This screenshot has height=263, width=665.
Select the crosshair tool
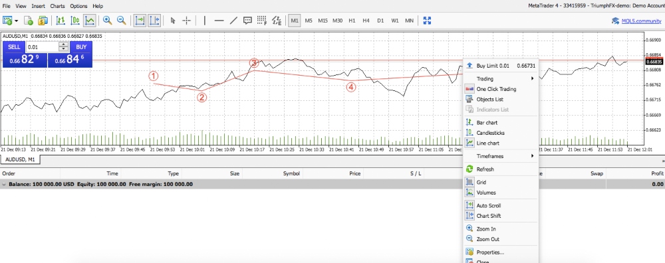tap(187, 21)
